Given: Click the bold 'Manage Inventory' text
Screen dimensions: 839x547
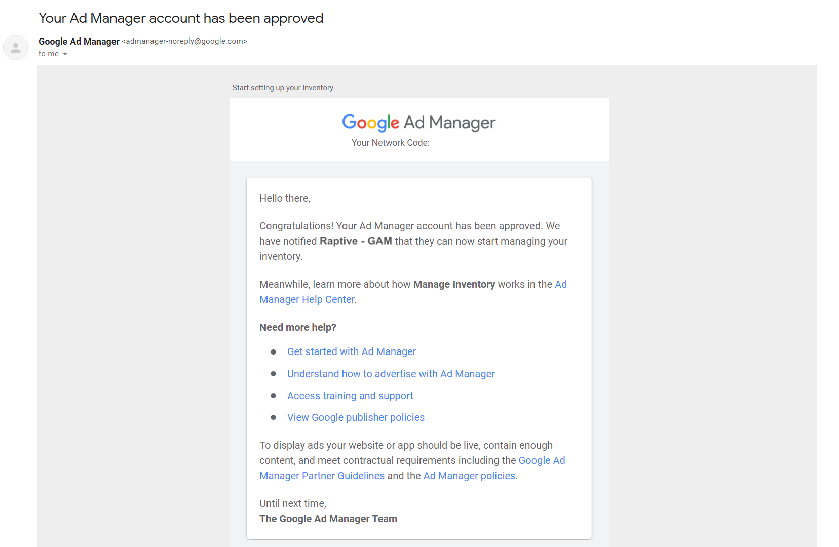Looking at the screenshot, I should pyautogui.click(x=454, y=284).
